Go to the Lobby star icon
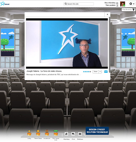The height and width of the screenshot is (142, 136). coord(29,133)
